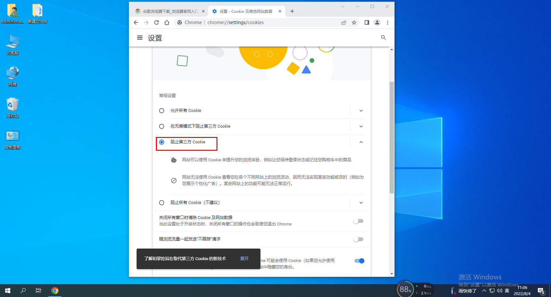Open the settings hamburger menu
This screenshot has height=297, width=551.
pyautogui.click(x=140, y=38)
